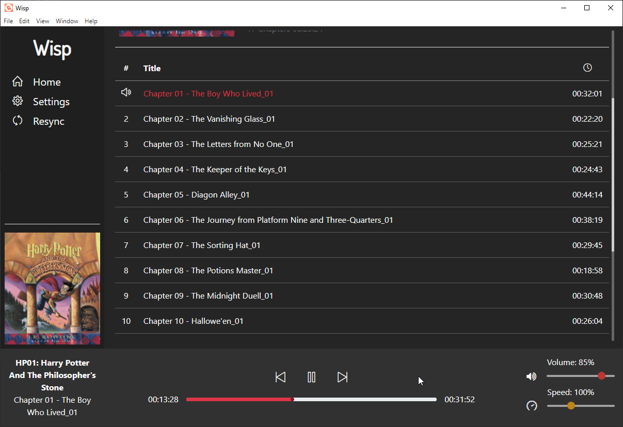Screen dimensions: 623x427
Task: Click the # column header
Action: coord(126,68)
